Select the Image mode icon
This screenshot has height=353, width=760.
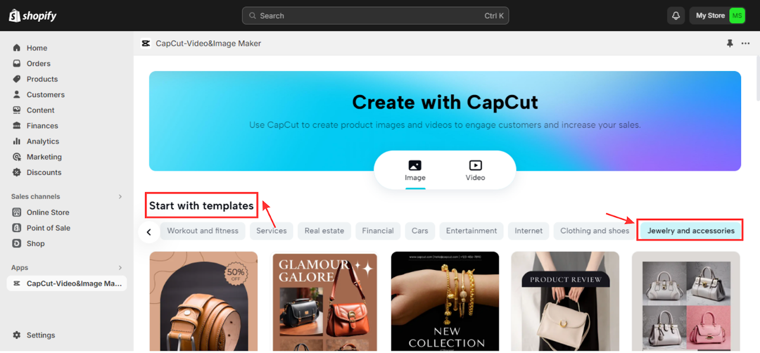(415, 166)
